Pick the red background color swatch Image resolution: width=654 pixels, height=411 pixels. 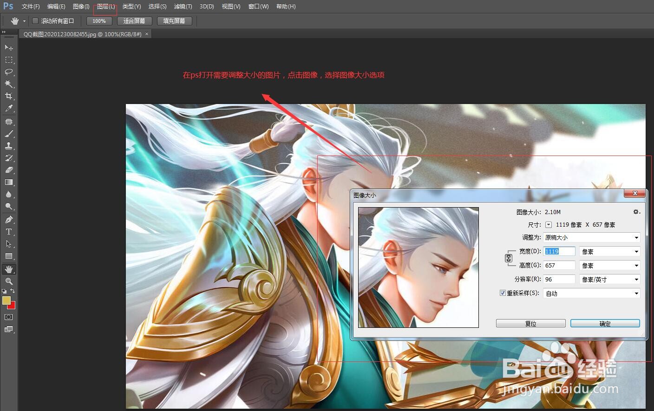coord(13,306)
